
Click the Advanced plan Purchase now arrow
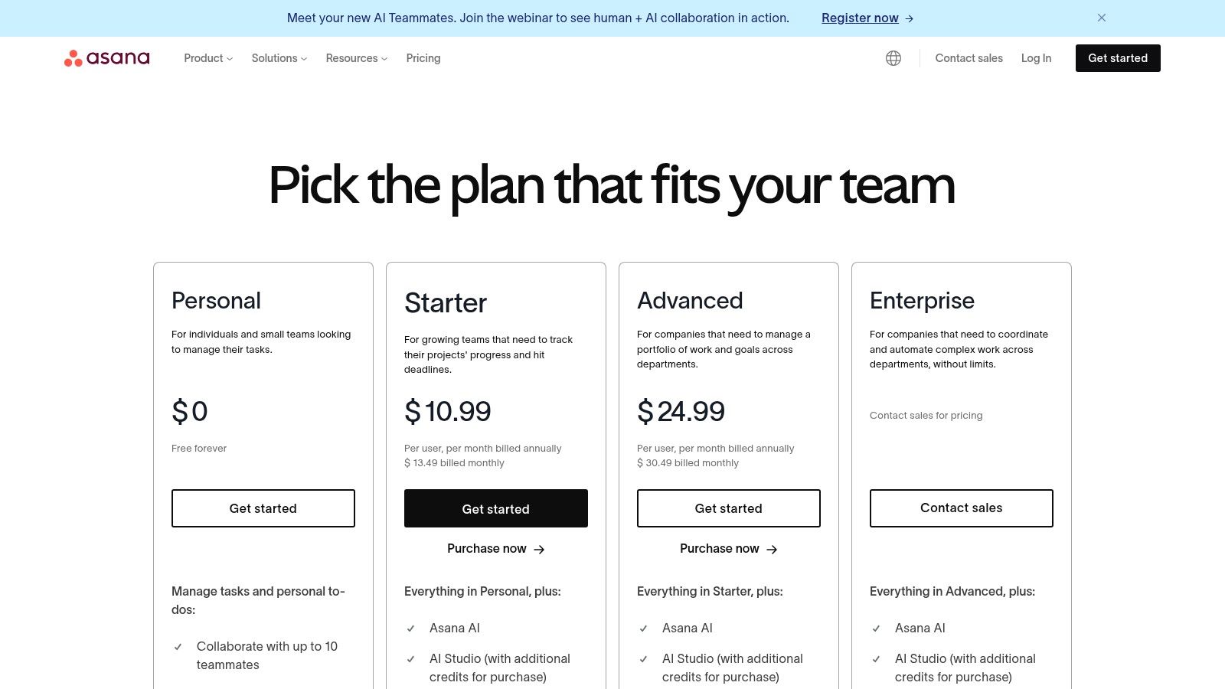772,550
